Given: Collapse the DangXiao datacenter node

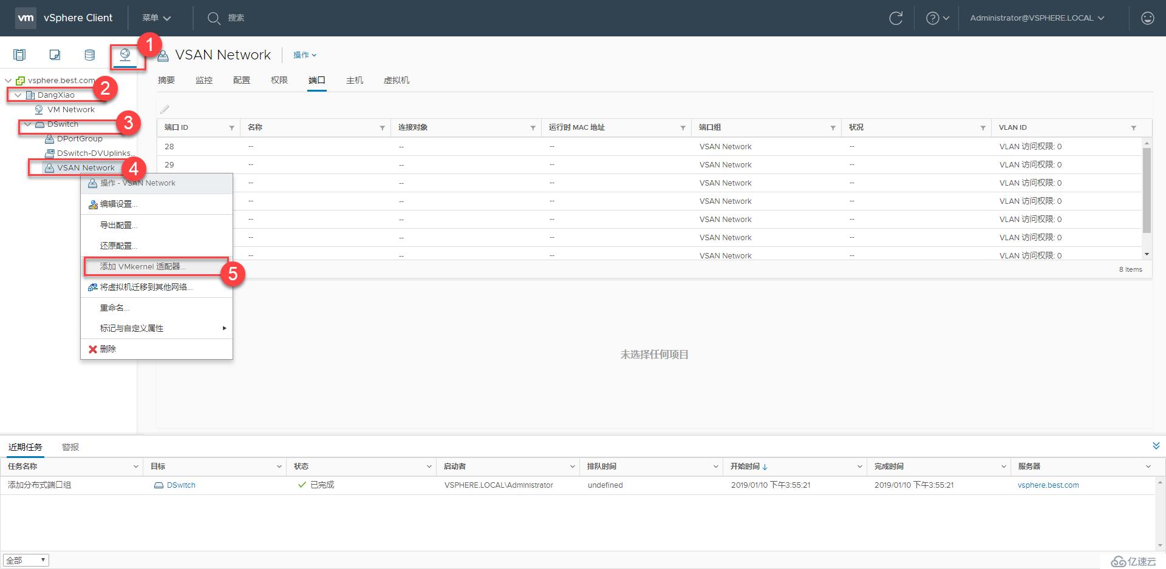Looking at the screenshot, I should coord(18,95).
